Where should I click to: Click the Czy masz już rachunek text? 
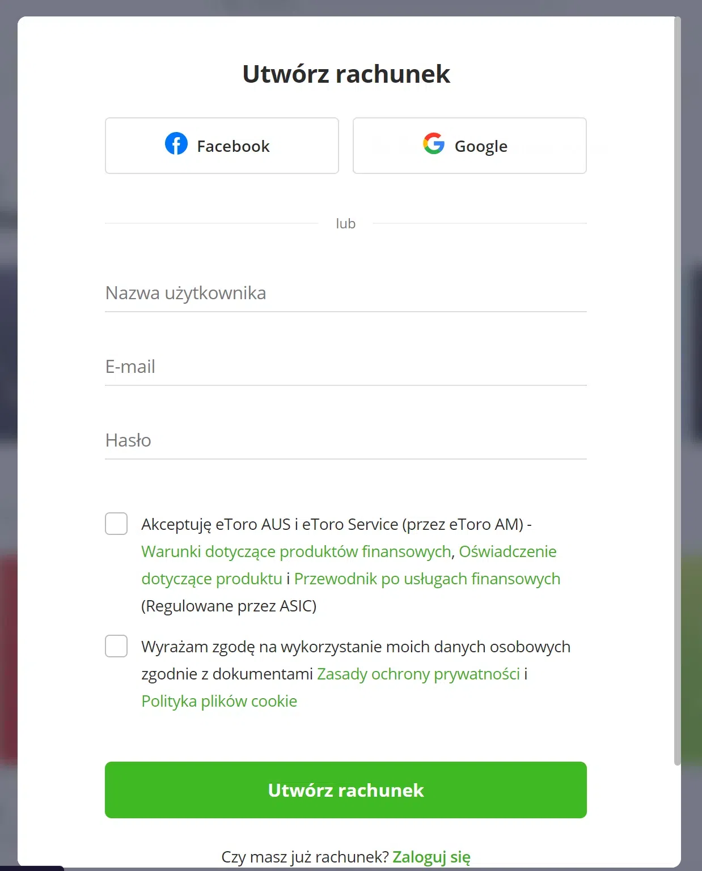[x=305, y=857]
